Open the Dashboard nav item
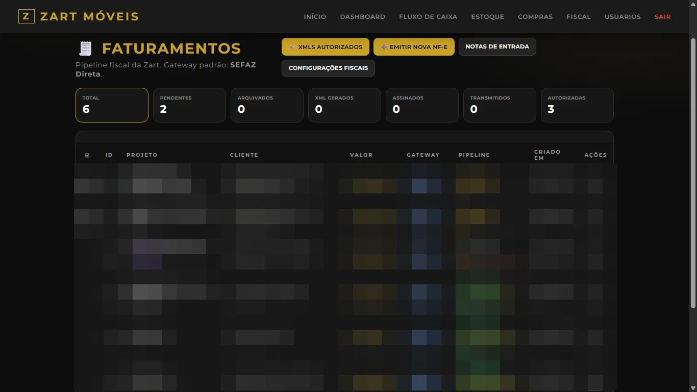Image resolution: width=697 pixels, height=392 pixels. click(x=363, y=17)
